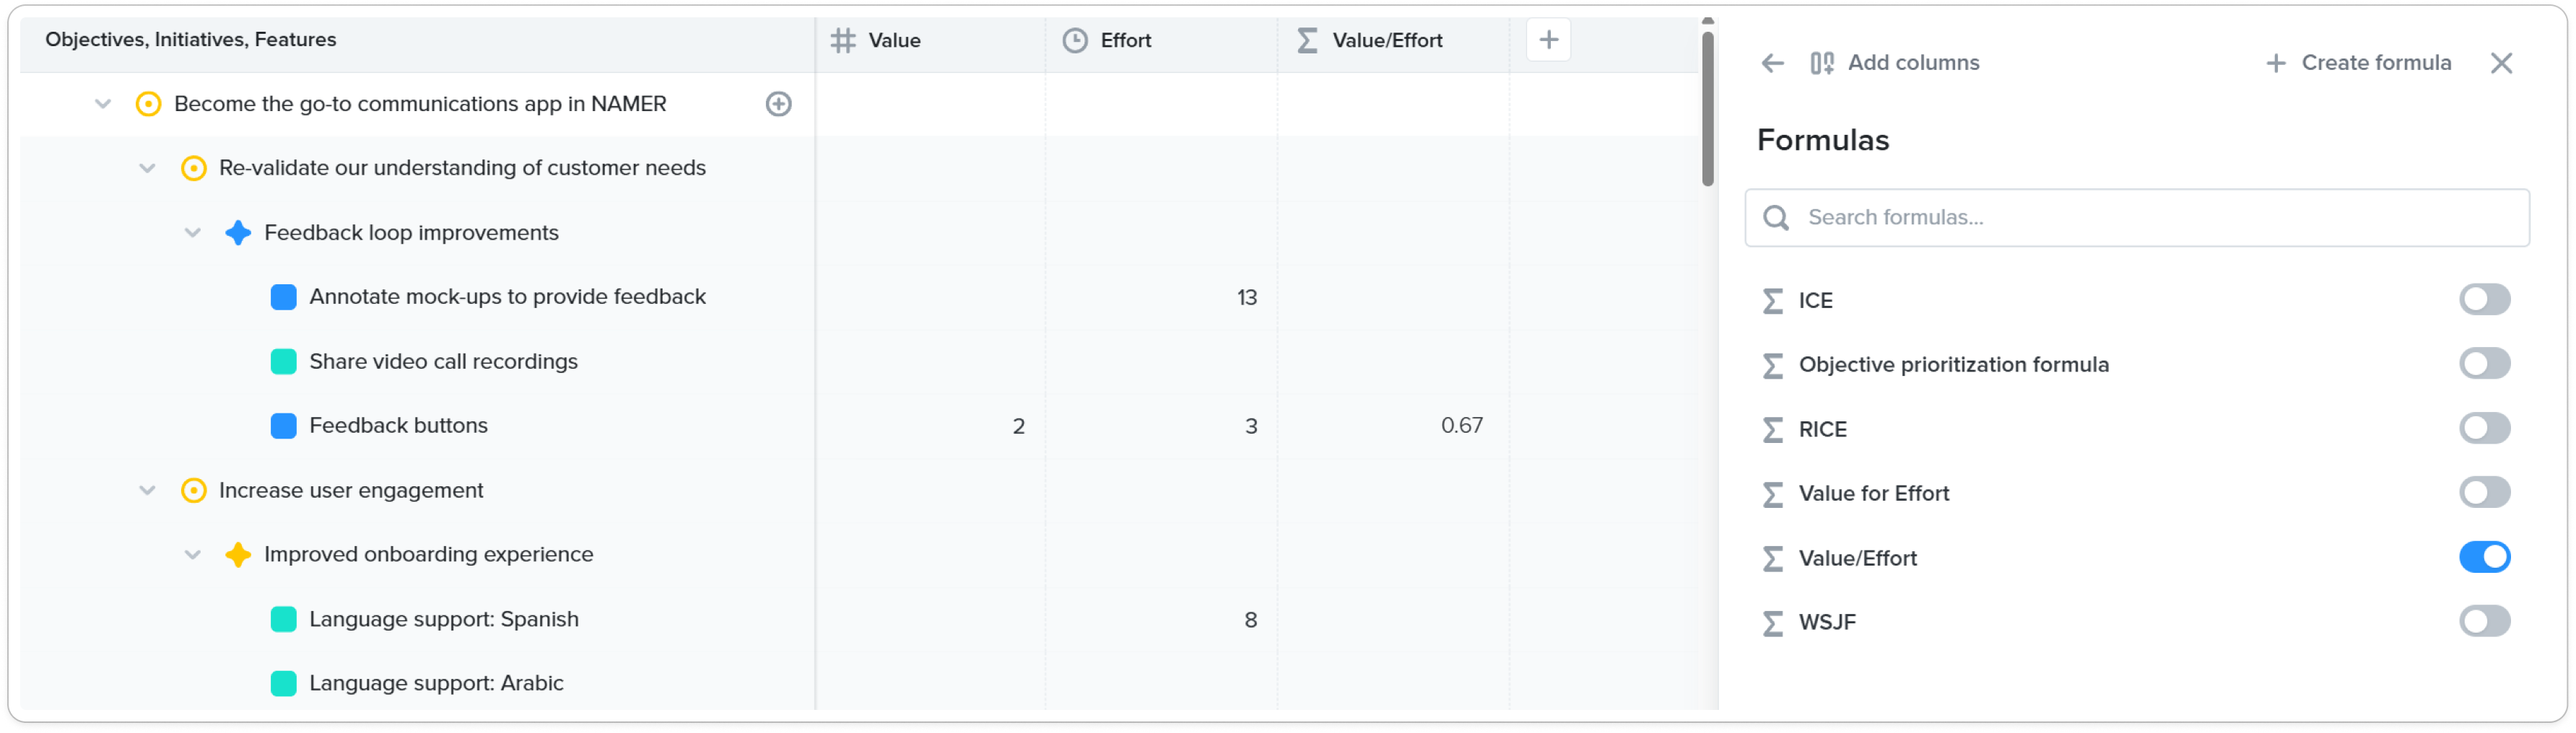Close the formulas side panel
Screen dimensions: 2576x733
pyautogui.click(x=2500, y=63)
